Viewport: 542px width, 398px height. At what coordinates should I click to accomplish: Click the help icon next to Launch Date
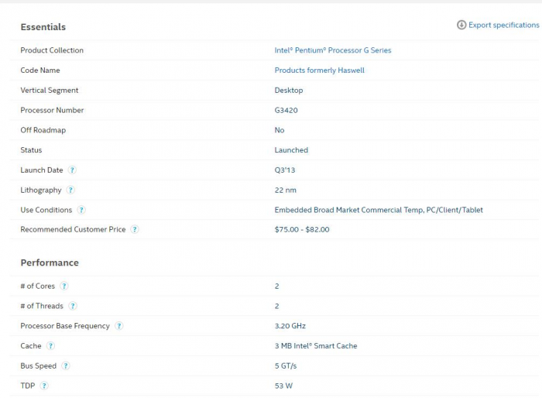[x=72, y=170]
